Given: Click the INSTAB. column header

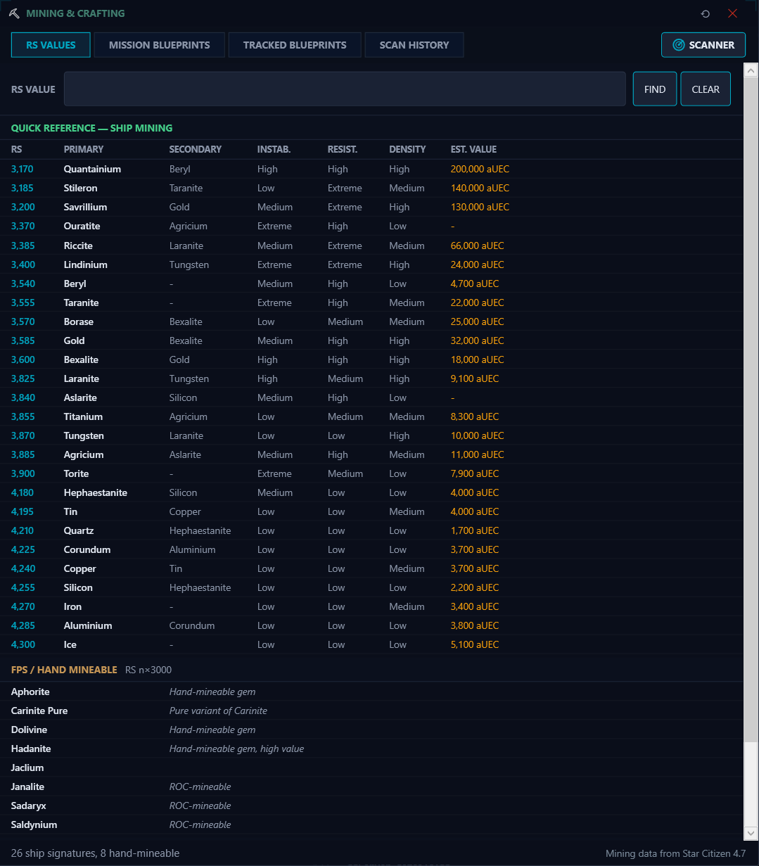Looking at the screenshot, I should pos(274,149).
